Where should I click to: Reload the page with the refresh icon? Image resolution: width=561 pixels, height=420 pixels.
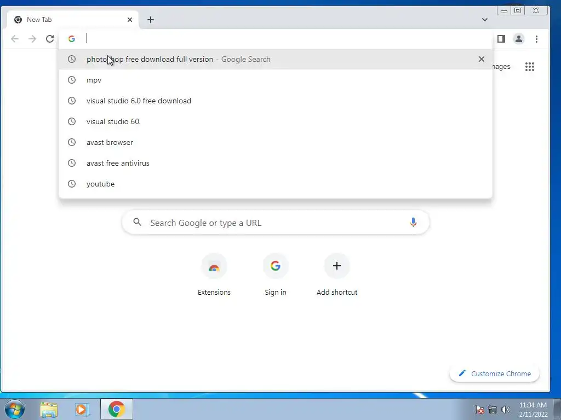pyautogui.click(x=50, y=39)
